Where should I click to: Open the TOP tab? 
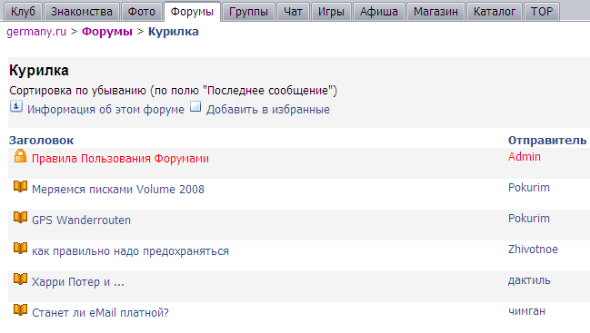(542, 12)
